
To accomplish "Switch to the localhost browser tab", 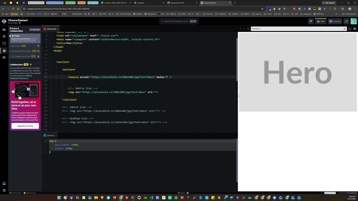I will coord(148,3).
